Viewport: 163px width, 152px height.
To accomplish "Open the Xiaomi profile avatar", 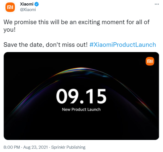I will pyautogui.click(x=10, y=7).
